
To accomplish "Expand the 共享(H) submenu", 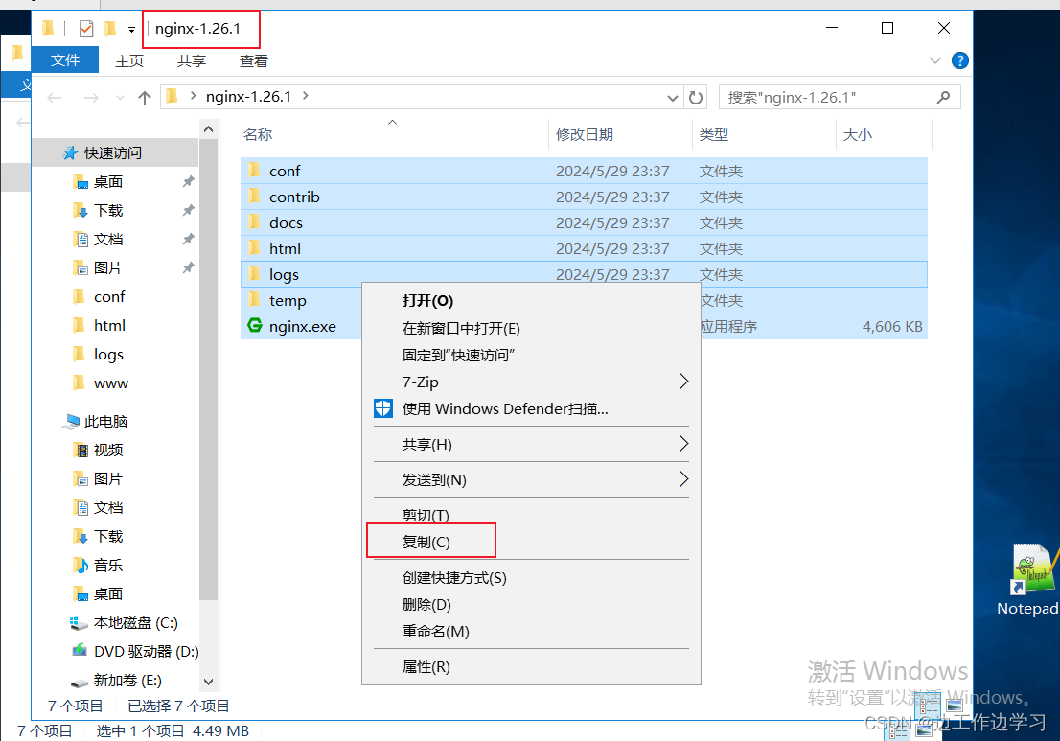I will click(x=531, y=444).
